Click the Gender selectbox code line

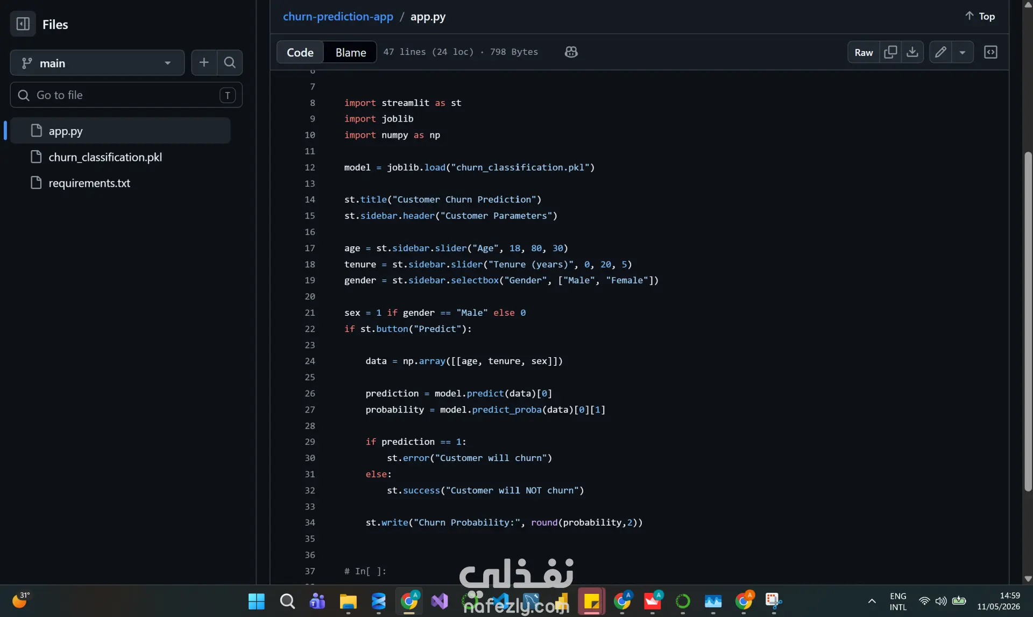coord(501,280)
